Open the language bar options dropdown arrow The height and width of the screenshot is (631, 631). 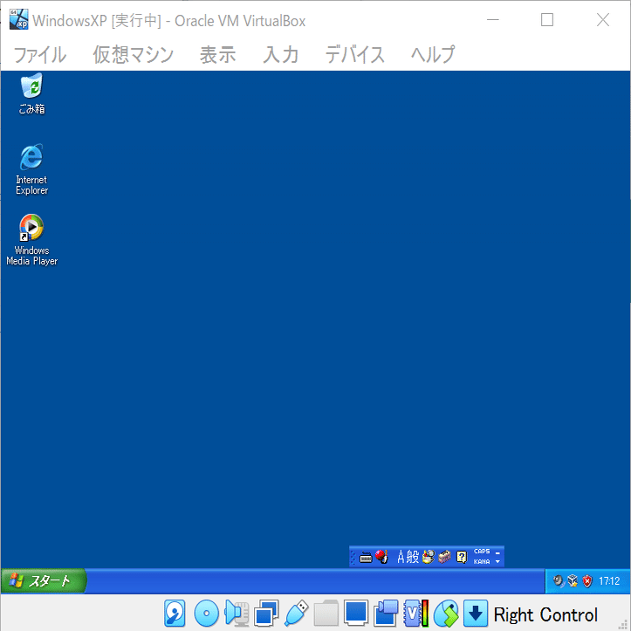(497, 562)
